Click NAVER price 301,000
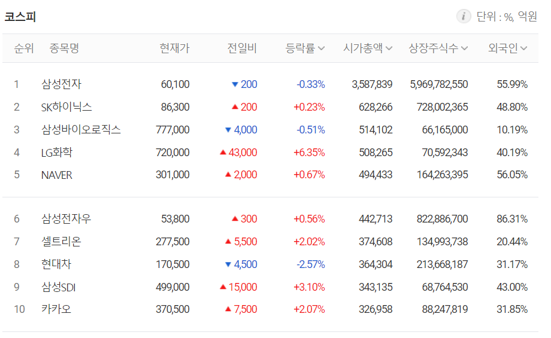The width and height of the screenshot is (551, 338). (172, 175)
